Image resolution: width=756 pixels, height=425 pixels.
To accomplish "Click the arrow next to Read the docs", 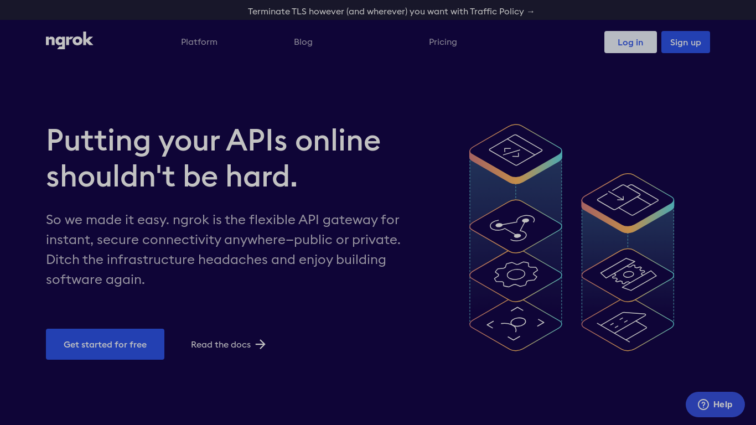I will [x=261, y=344].
